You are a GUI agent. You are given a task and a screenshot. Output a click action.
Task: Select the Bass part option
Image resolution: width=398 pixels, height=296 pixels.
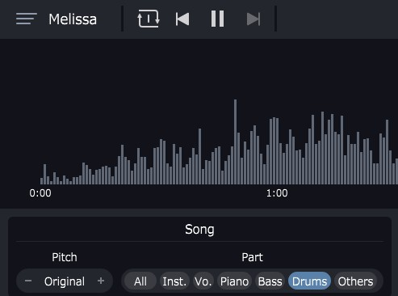270,281
